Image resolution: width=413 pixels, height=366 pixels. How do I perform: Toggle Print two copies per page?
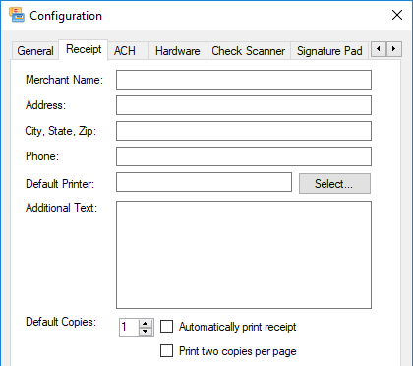click(166, 350)
